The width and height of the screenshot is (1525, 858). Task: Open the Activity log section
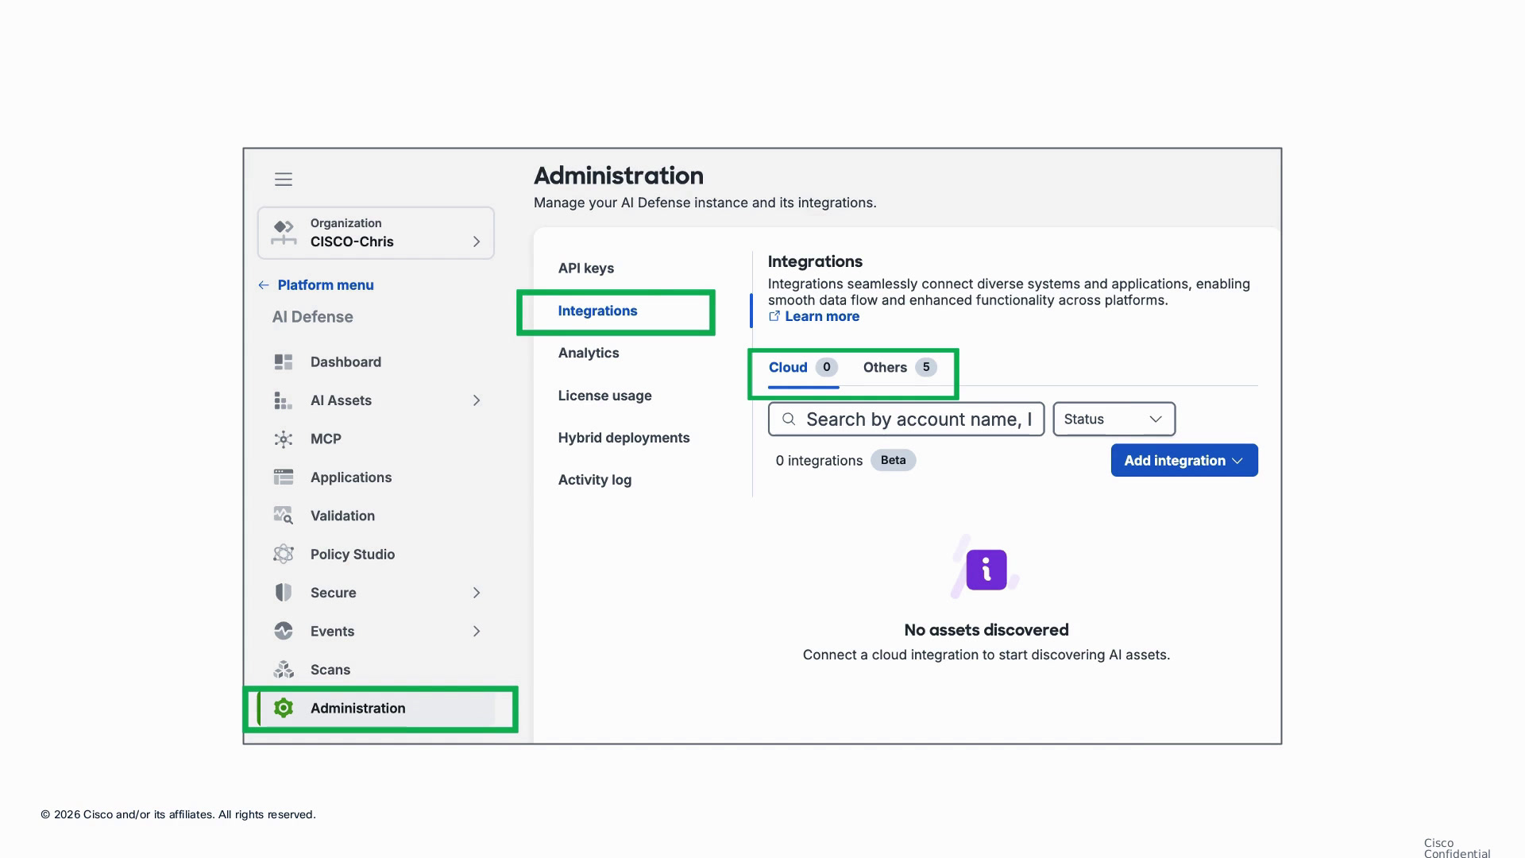(x=595, y=480)
